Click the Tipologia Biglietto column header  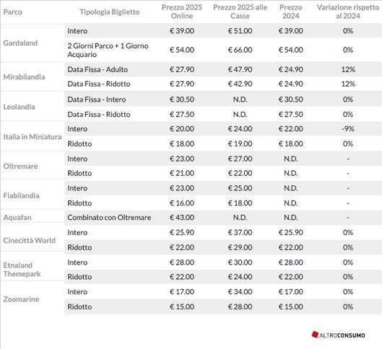[x=110, y=12]
